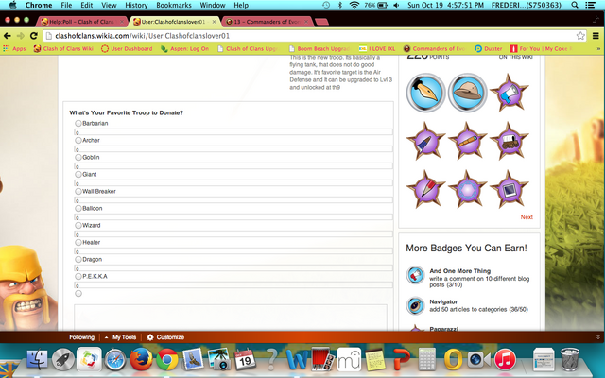Select the P.E.K.K.A radio option

(78, 276)
